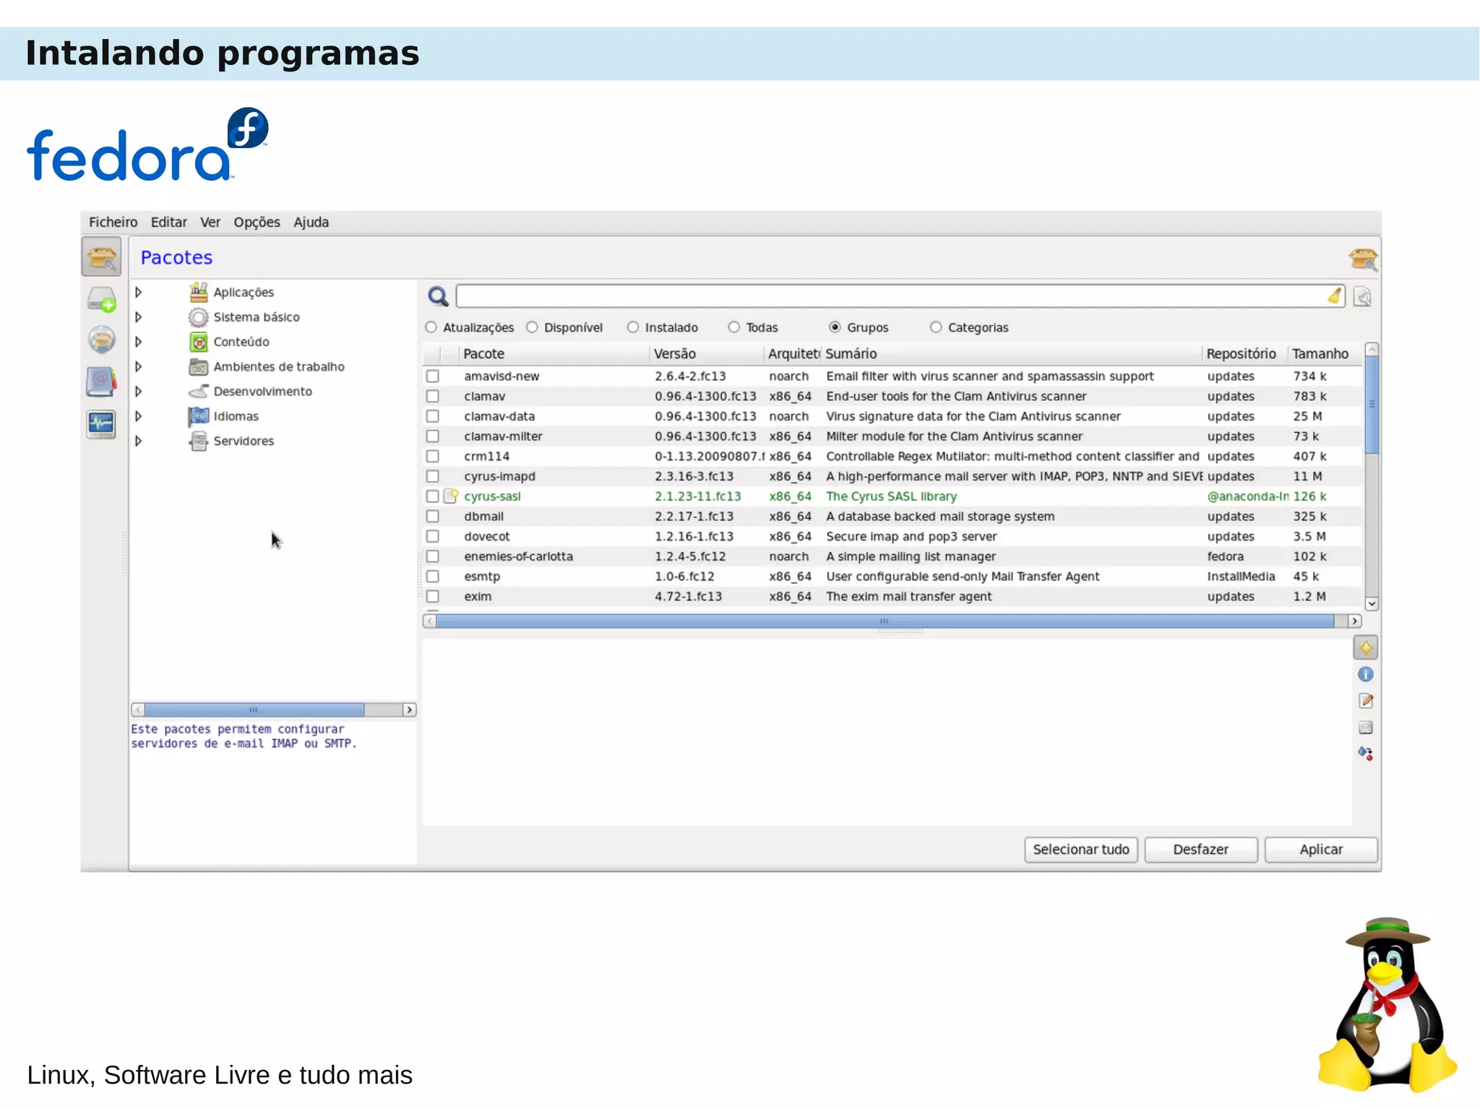Open the repositories sidebar icon
This screenshot has width=1480, height=1109.
click(x=101, y=340)
